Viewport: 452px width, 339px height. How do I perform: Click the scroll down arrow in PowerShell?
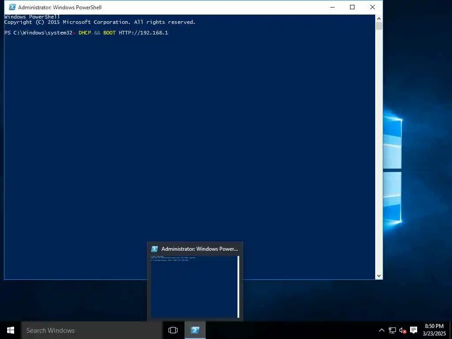(379, 275)
